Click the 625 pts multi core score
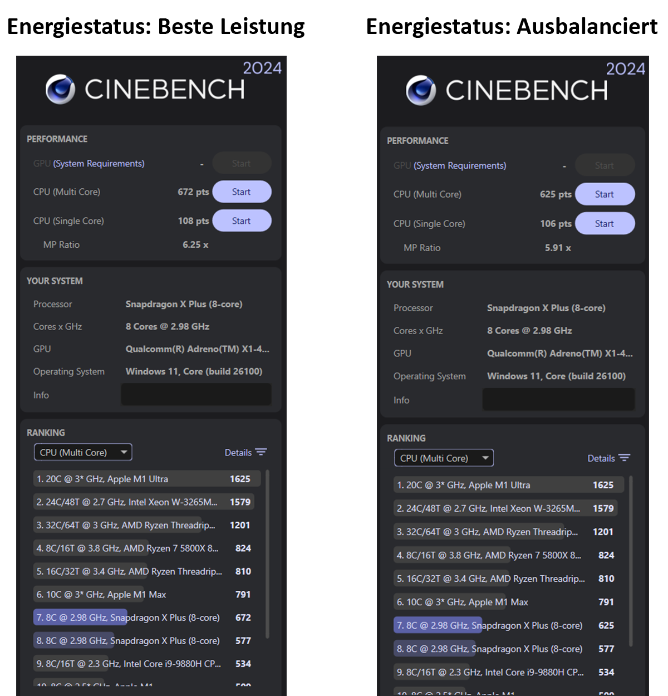668x696 pixels. (556, 194)
